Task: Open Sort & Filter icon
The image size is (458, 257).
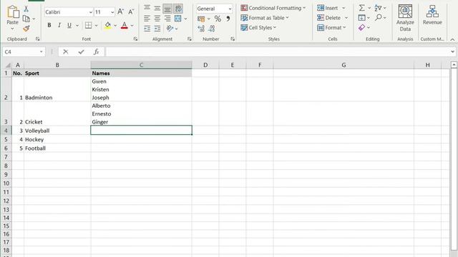Action: [x=379, y=8]
